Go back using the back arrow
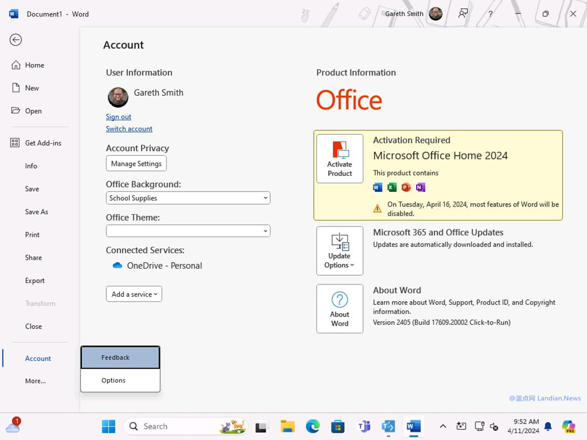 pyautogui.click(x=16, y=40)
